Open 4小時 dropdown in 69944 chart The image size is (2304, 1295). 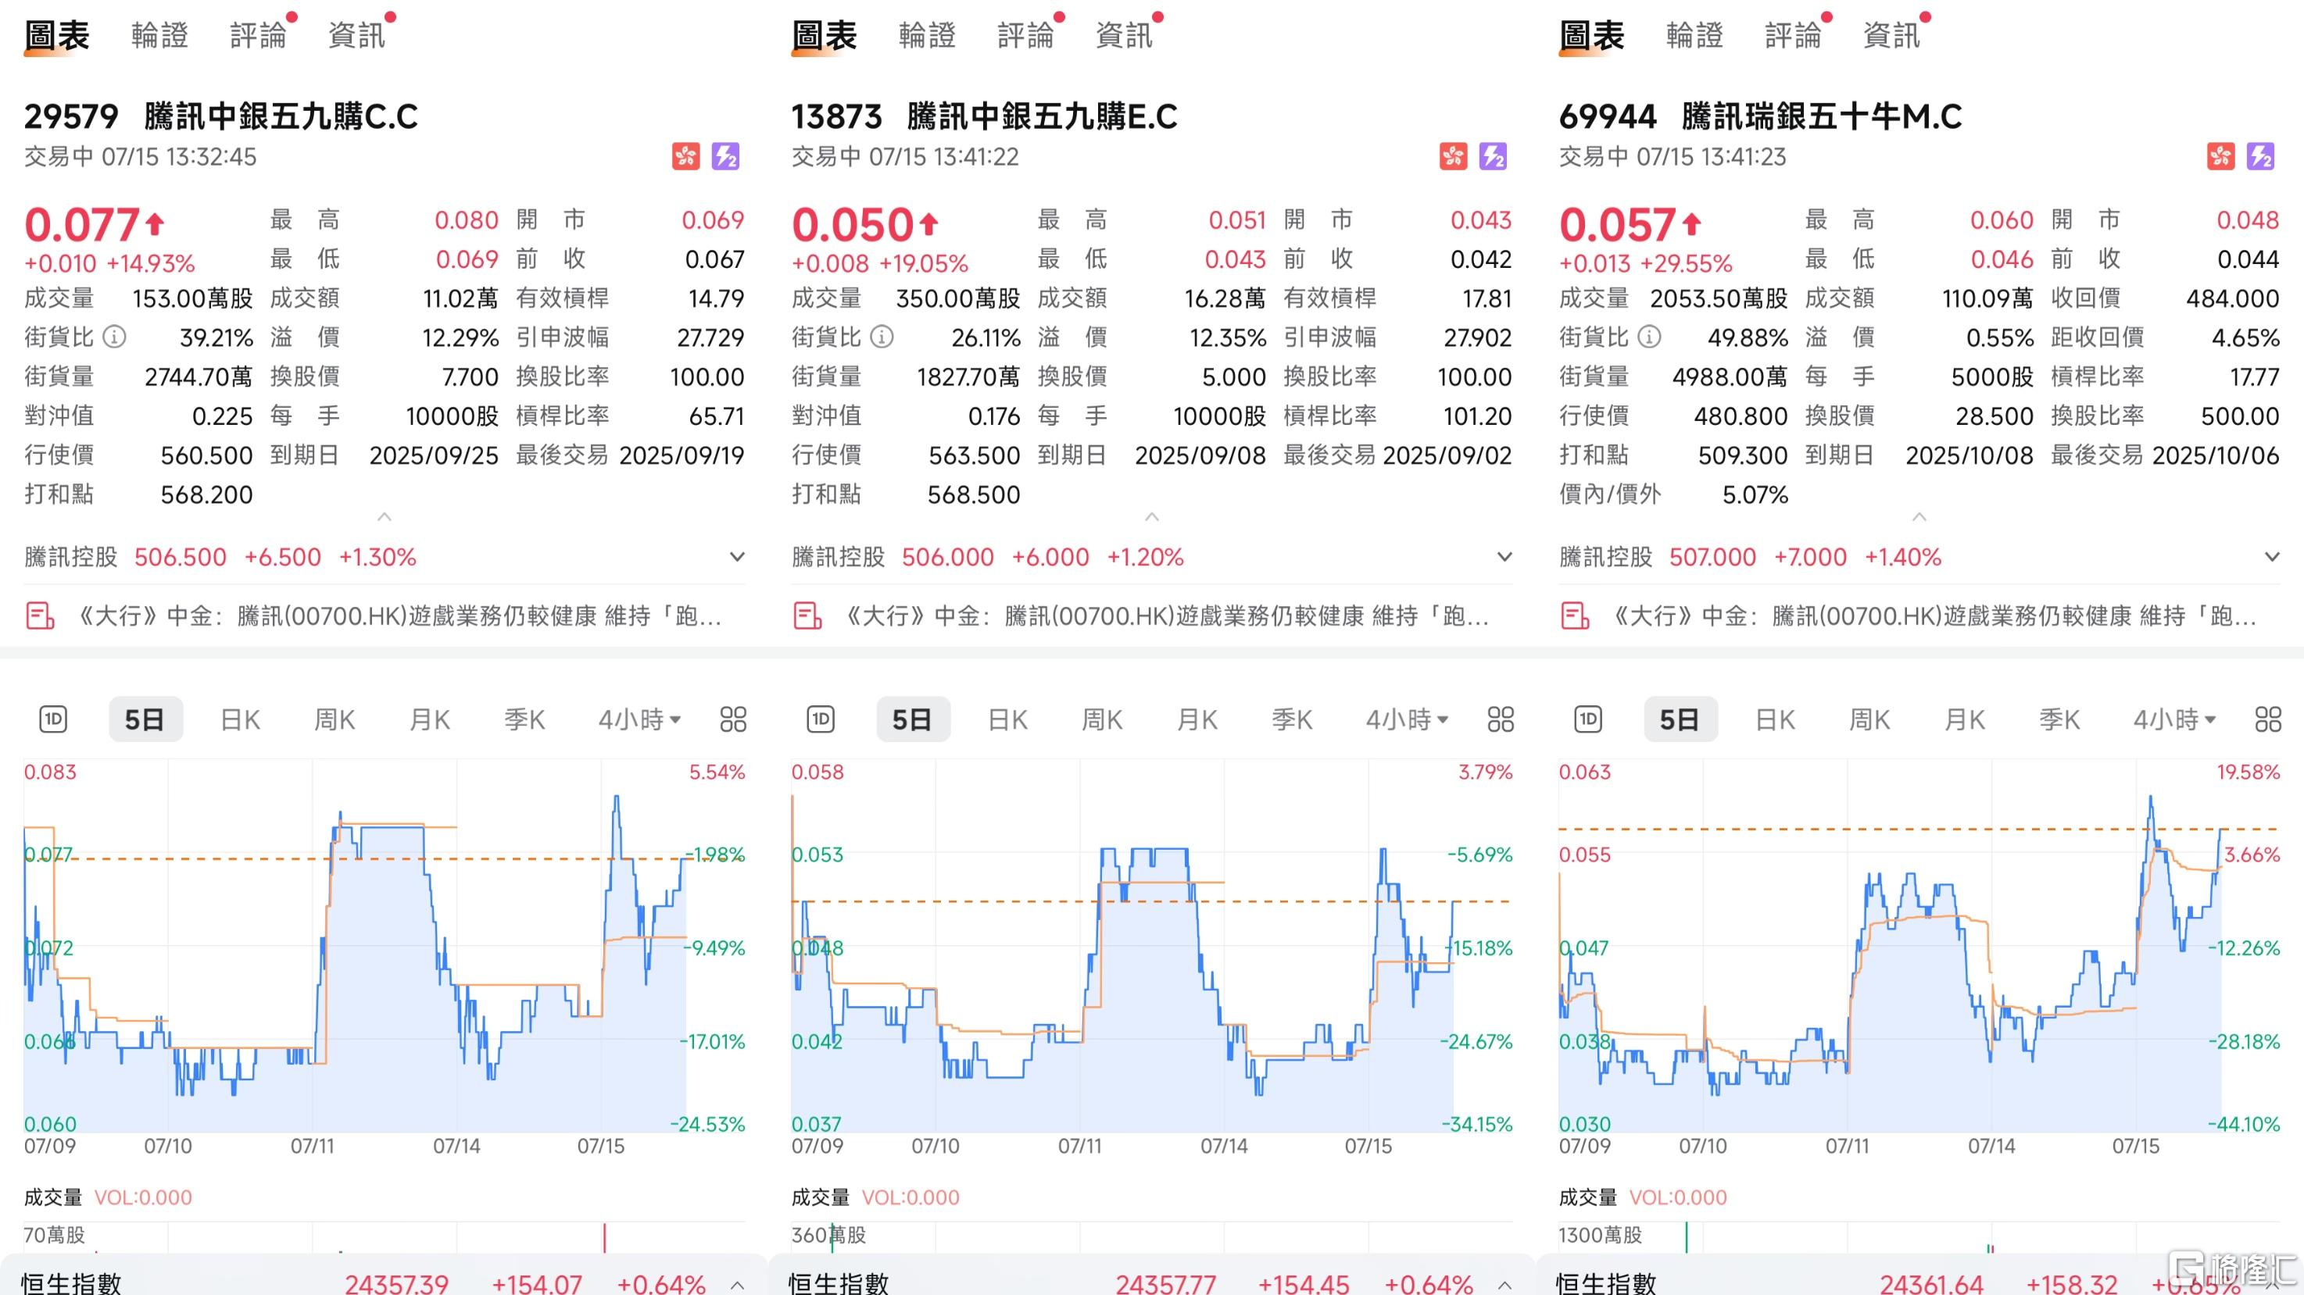[x=2174, y=719]
